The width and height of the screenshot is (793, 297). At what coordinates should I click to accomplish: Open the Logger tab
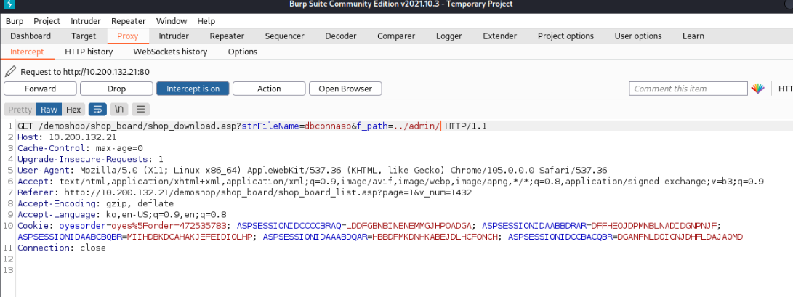tap(449, 36)
